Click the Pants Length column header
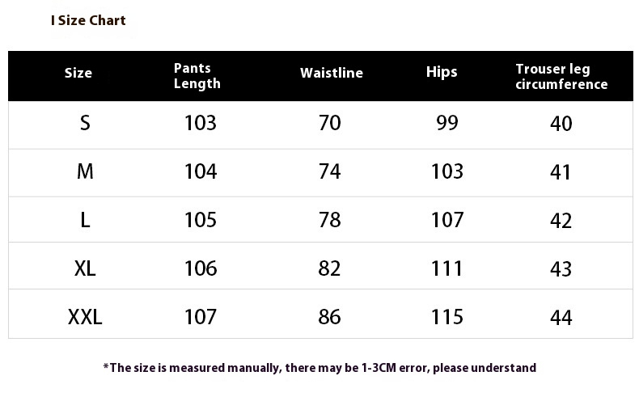 coord(197,76)
